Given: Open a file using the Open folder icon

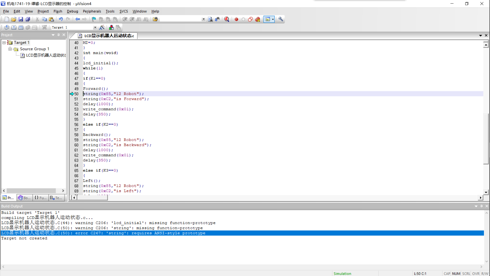Looking at the screenshot, I should (14, 19).
